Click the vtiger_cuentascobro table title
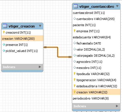Screen dimensions: 122x112 (x=97, y=6)
